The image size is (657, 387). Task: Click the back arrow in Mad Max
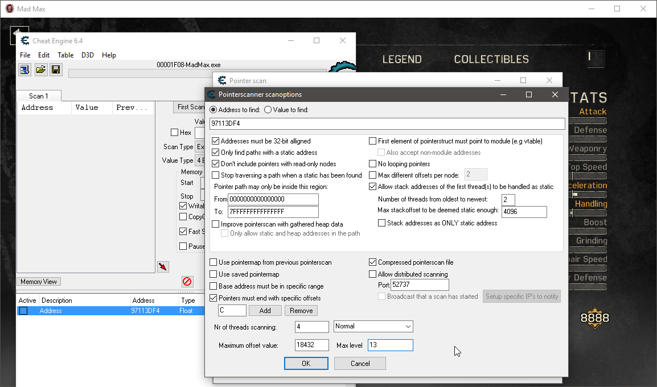pos(19,35)
